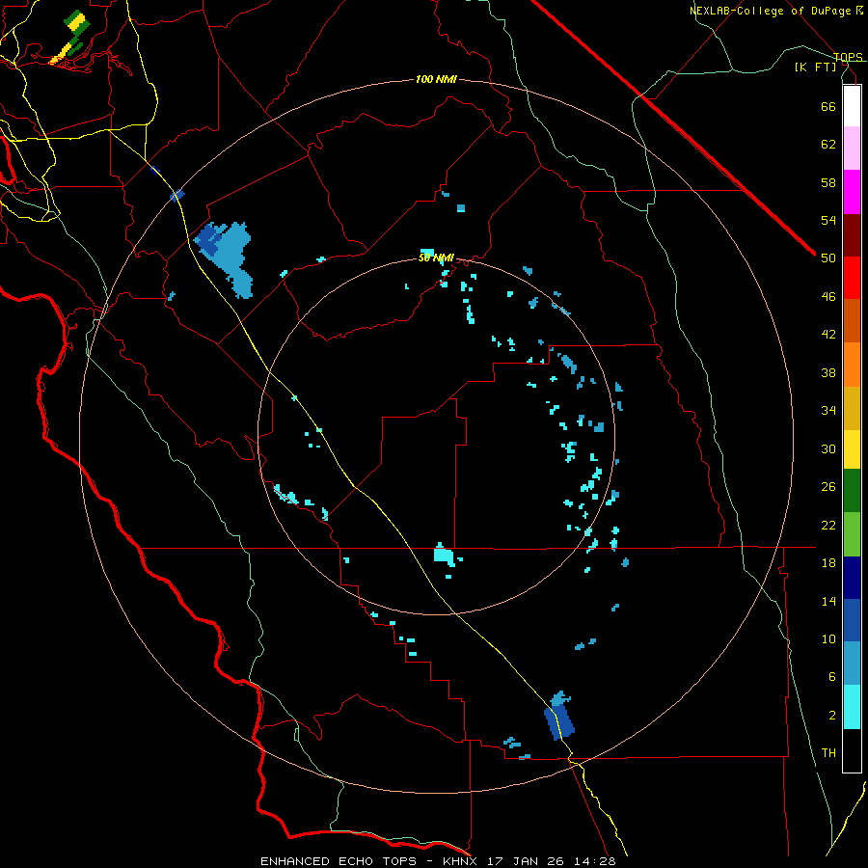Click the bright orange legend swatch
This screenshot has height=868, width=868.
(852, 365)
